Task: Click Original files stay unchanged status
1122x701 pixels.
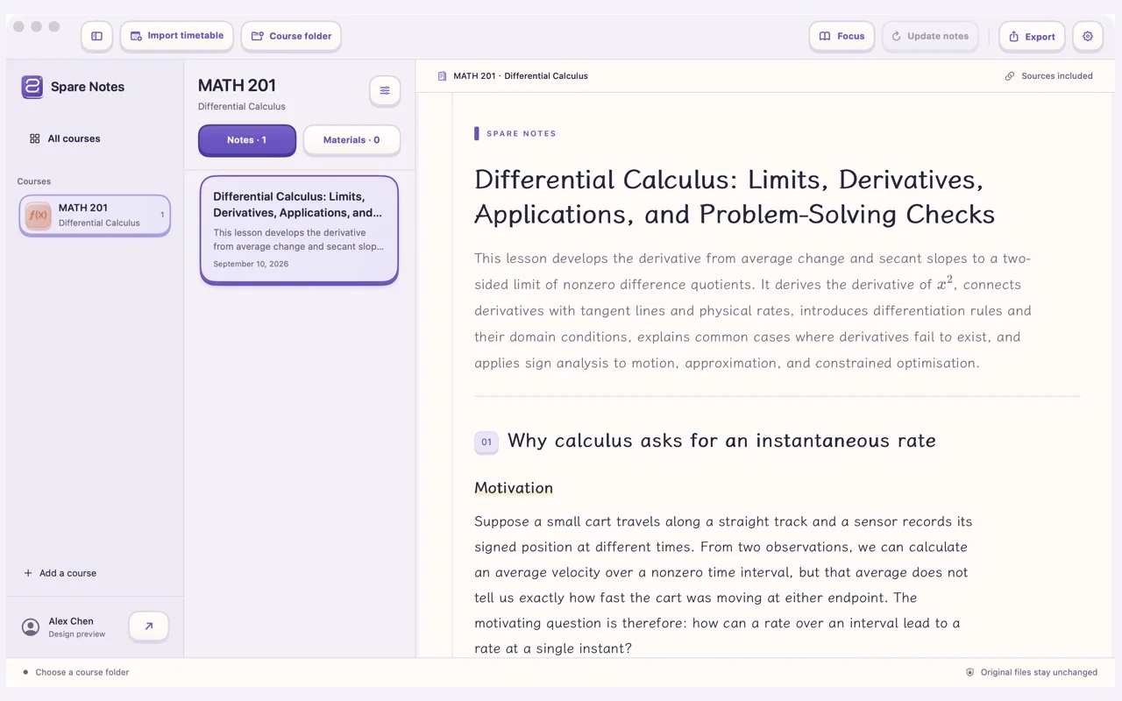Action: tap(1032, 672)
